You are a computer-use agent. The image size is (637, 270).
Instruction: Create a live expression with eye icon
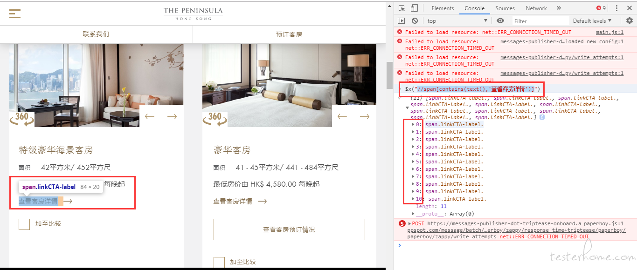[x=500, y=20]
